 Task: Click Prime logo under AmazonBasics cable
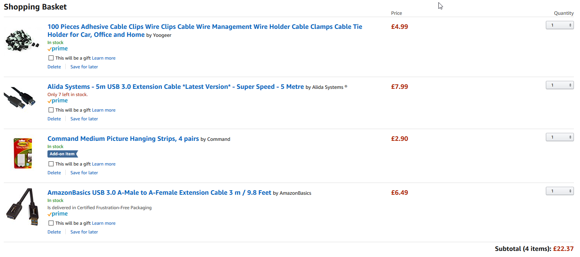tap(58, 214)
